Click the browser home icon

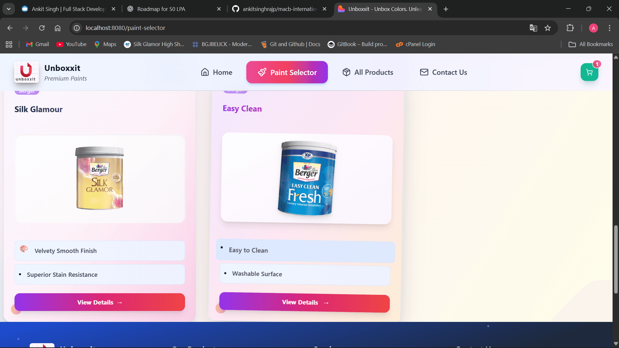[58, 28]
